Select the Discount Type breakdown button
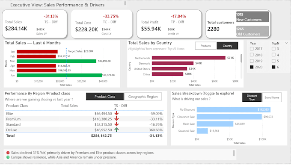291x165 pixels. tap(252, 97)
